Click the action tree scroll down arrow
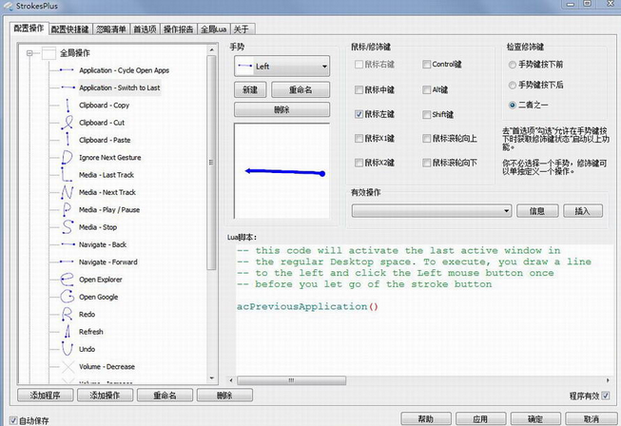 point(211,378)
